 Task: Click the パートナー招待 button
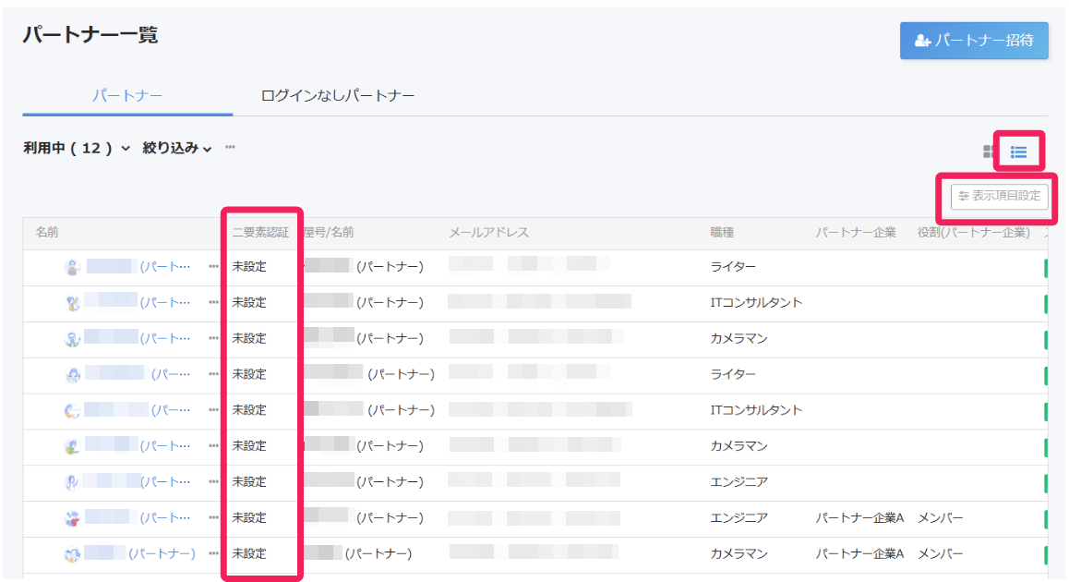[x=974, y=41]
